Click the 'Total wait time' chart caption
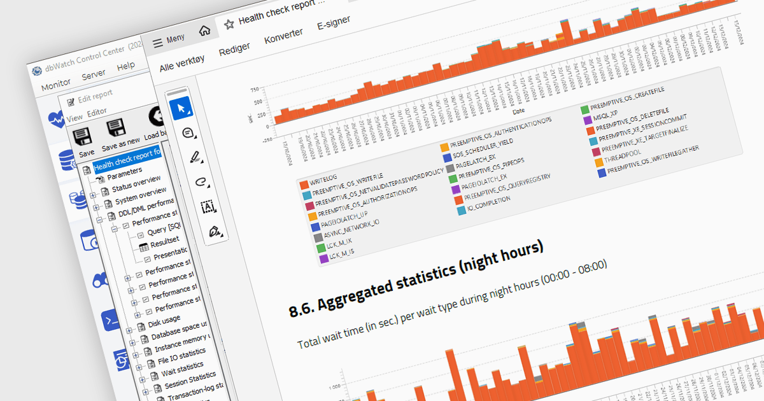Viewport: 764px width, 401px height. coord(453,304)
